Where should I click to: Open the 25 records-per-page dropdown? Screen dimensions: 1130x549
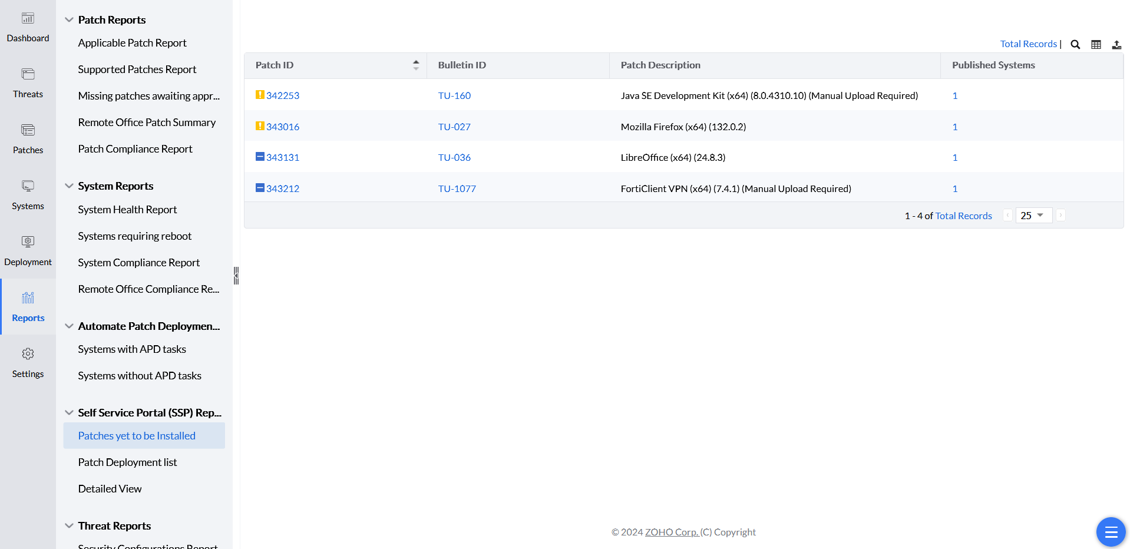[x=1033, y=216]
